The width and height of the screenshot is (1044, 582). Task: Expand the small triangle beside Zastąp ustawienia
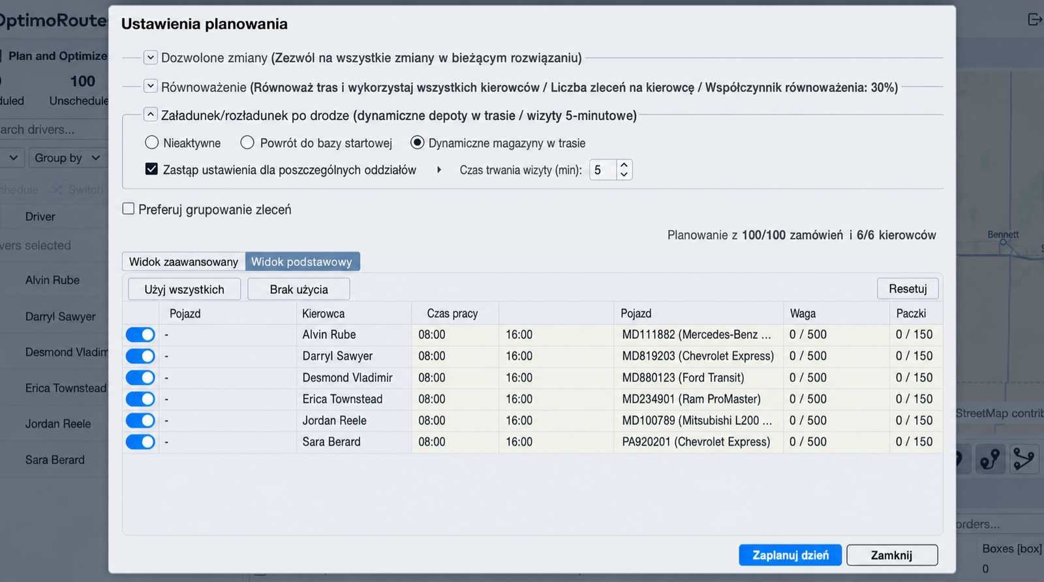(x=439, y=170)
